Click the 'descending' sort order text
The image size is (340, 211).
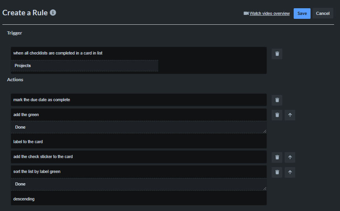[x=24, y=199]
